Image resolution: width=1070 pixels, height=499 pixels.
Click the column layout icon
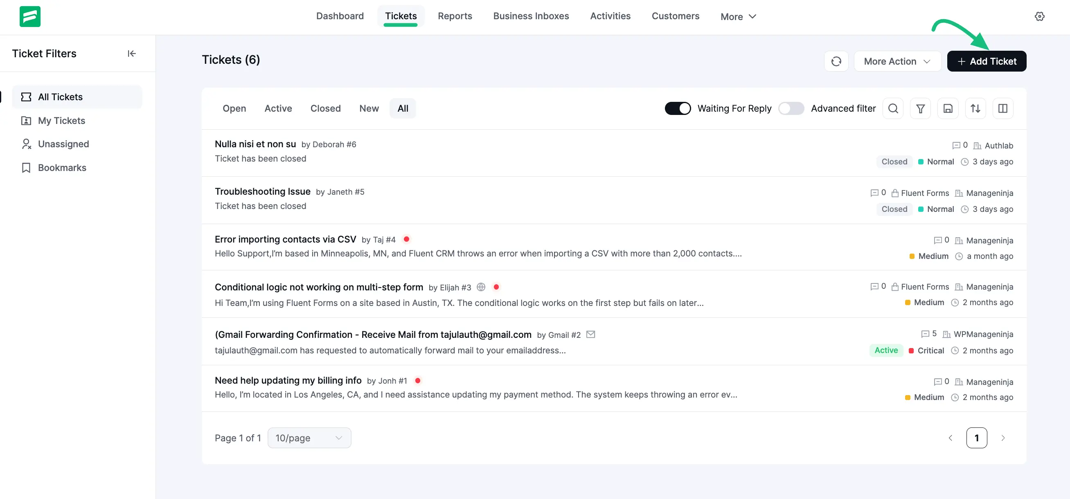click(x=1002, y=108)
